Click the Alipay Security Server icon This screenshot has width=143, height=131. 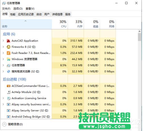click(x=8, y=111)
